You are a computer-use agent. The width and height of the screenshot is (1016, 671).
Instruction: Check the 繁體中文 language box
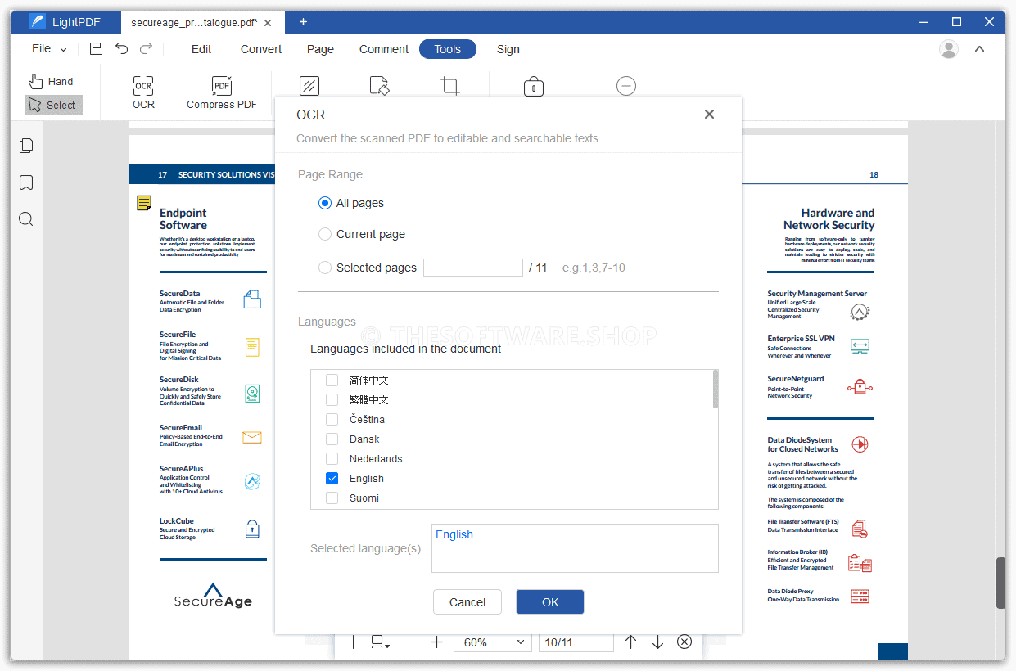(x=332, y=399)
